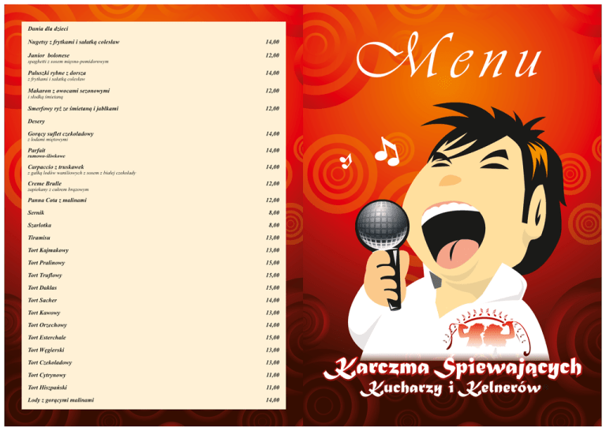Click the Kucharzy i Kelnerów subtitle

click(x=451, y=389)
